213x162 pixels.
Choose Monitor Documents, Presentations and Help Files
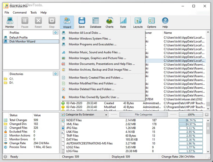click(x=103, y=64)
